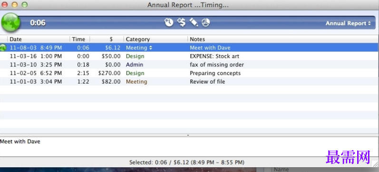Click the split-pane divider handle above notes

point(188,135)
